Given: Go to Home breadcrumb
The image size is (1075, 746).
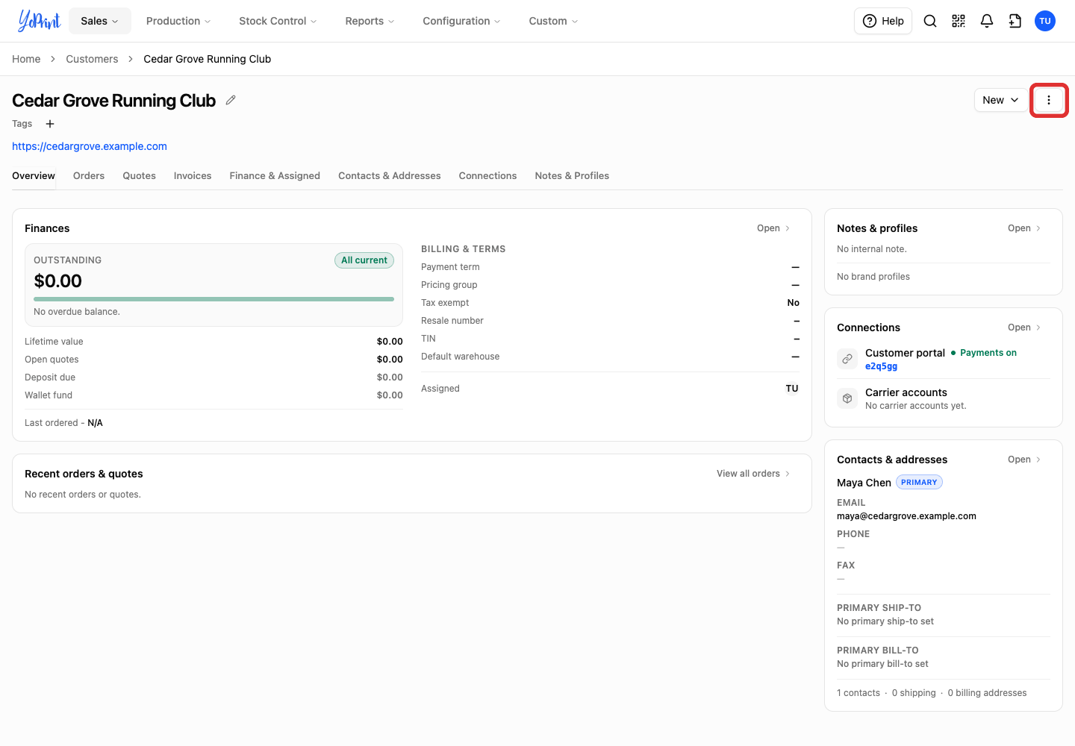Looking at the screenshot, I should coord(26,59).
